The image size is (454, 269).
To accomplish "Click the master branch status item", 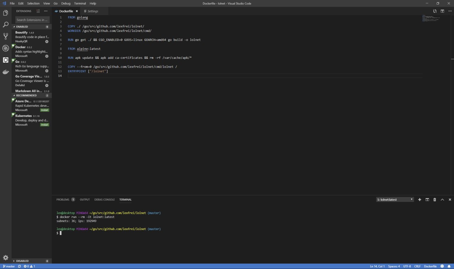I will click(9, 266).
